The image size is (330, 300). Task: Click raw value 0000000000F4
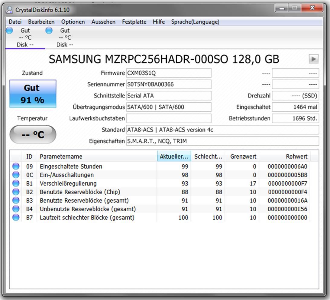click(x=287, y=192)
